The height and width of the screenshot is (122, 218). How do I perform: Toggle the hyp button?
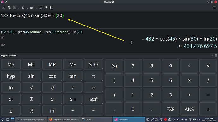click(x=11, y=76)
